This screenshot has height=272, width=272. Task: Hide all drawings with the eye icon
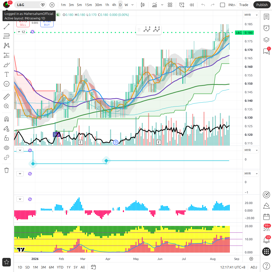[7, 148]
